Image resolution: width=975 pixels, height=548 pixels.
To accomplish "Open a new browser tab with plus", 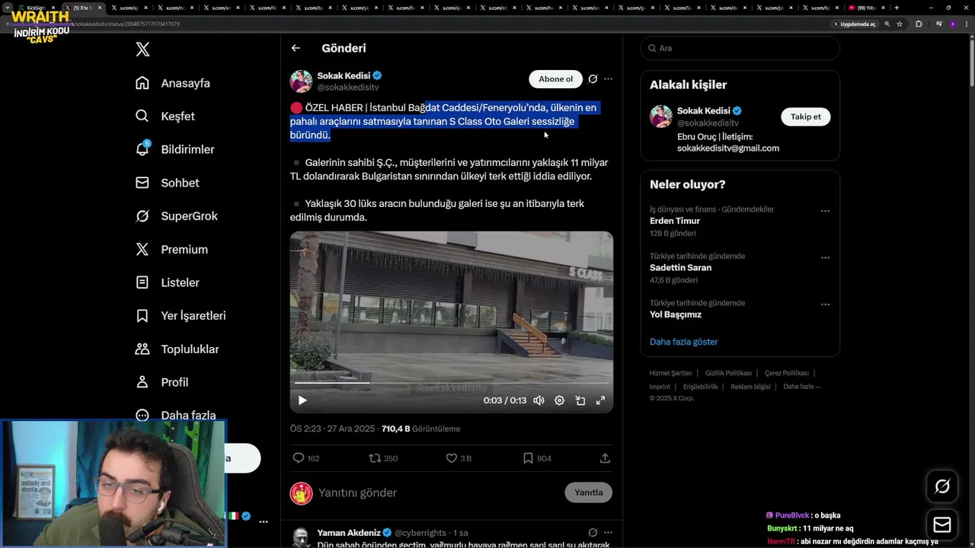I will pos(896,8).
